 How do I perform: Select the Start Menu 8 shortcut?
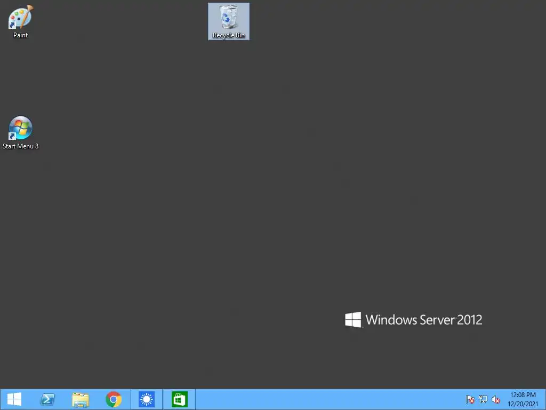point(21,133)
